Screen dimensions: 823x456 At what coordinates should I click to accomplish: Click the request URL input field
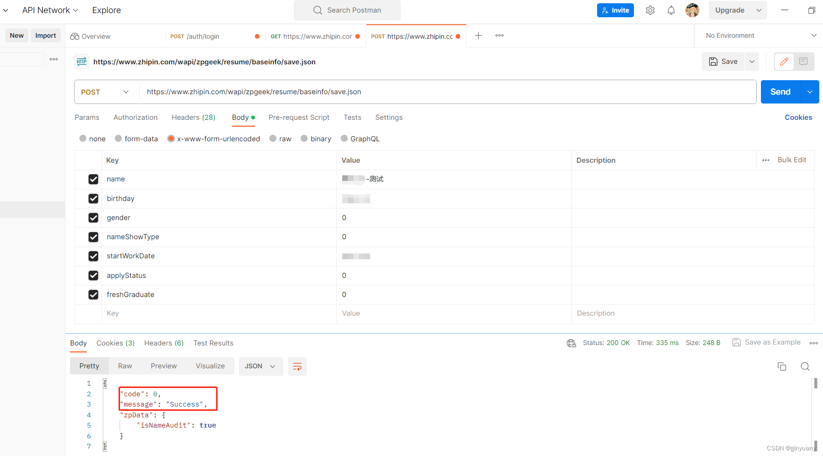point(447,92)
